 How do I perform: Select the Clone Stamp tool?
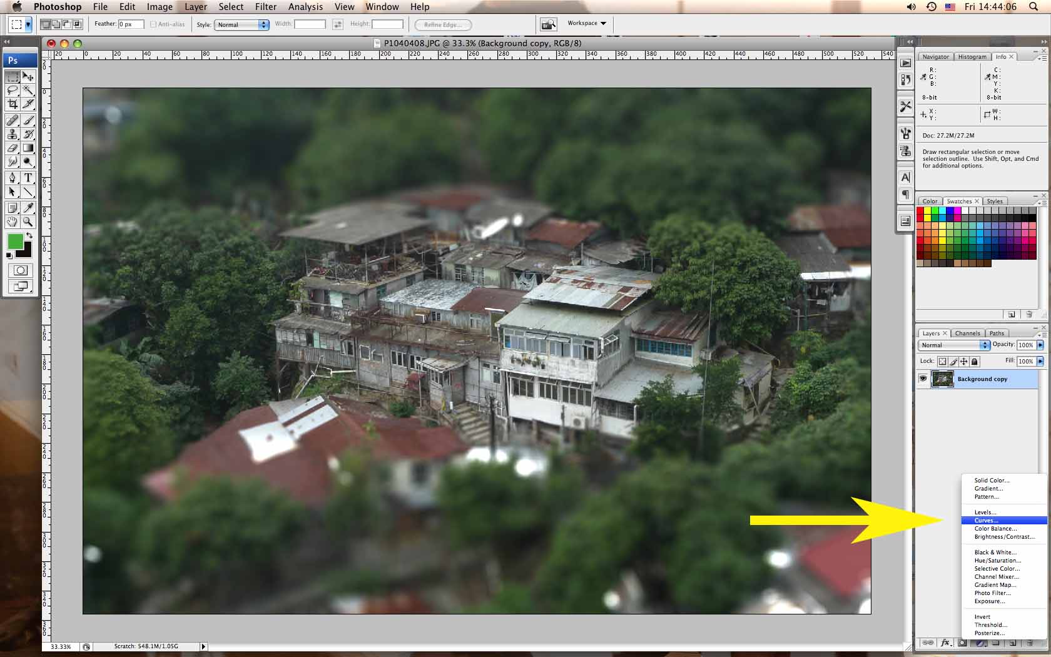[x=12, y=134]
